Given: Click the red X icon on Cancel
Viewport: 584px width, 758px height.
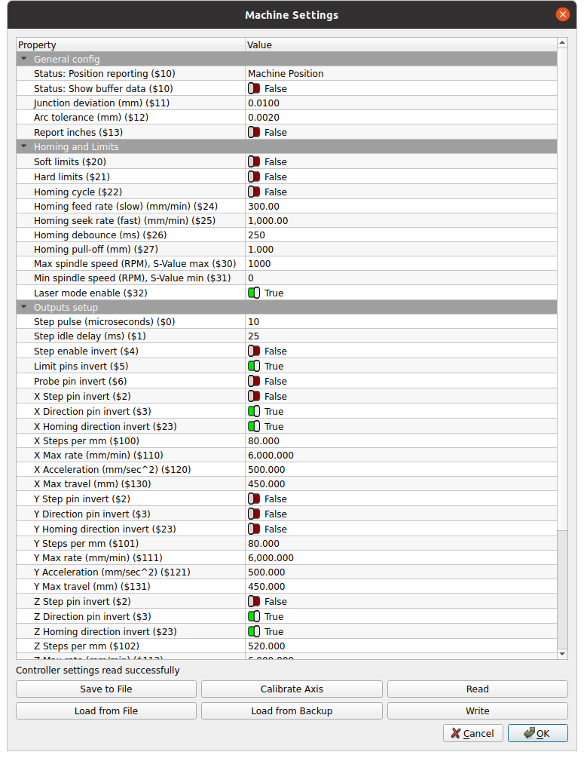Looking at the screenshot, I should point(454,733).
